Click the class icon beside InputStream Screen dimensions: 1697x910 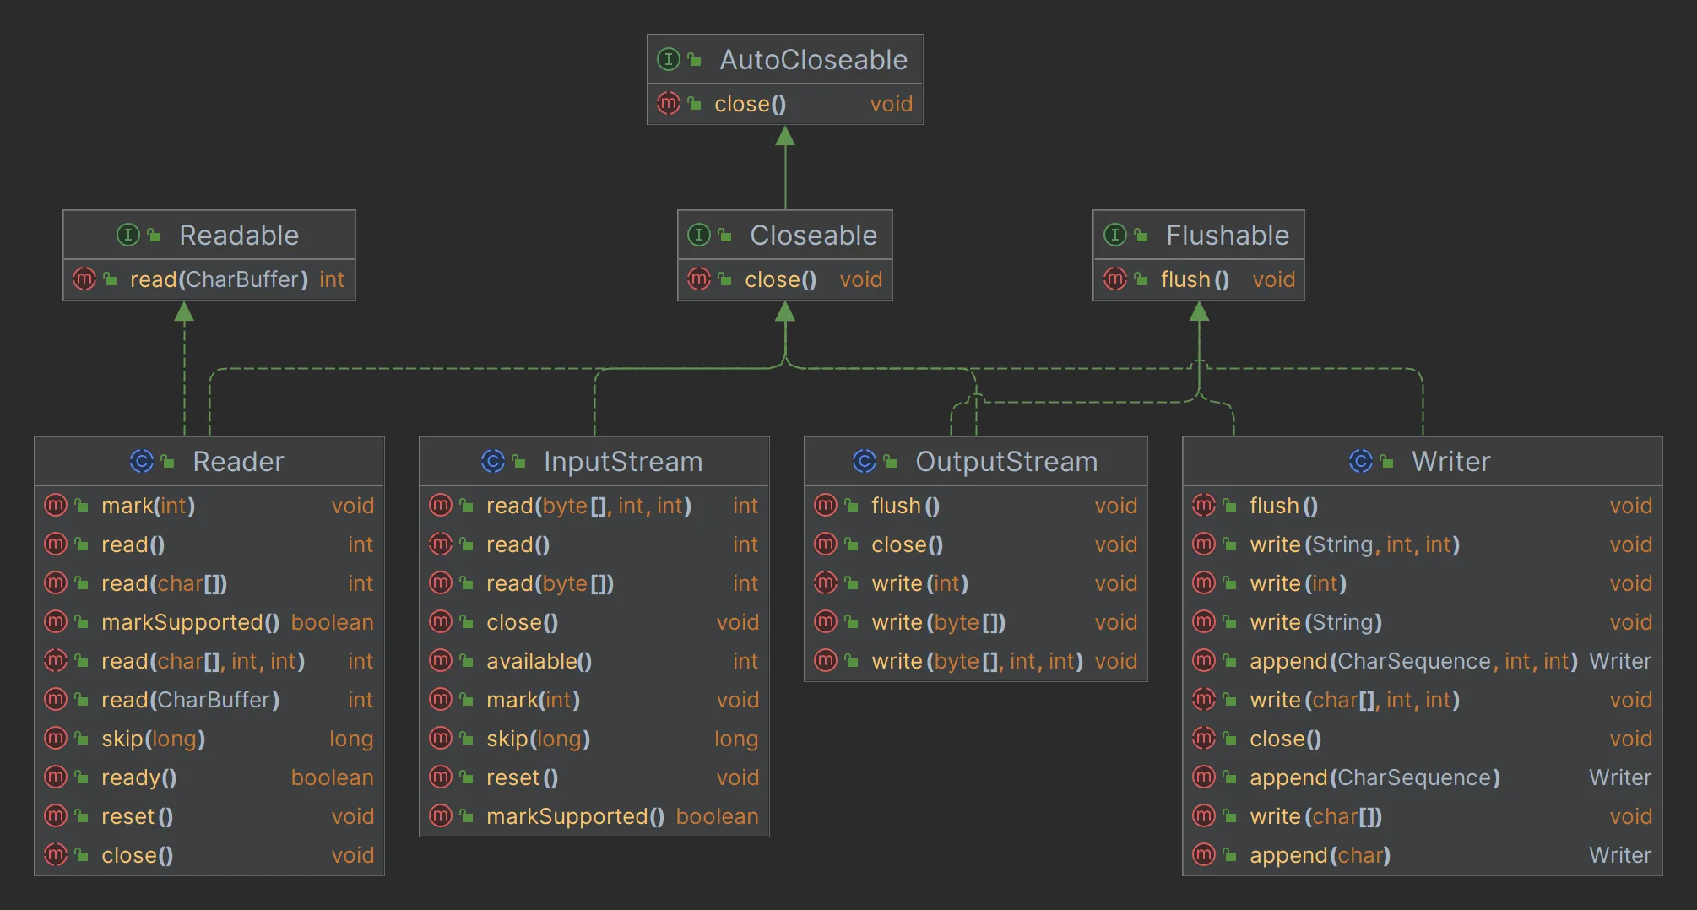(493, 461)
